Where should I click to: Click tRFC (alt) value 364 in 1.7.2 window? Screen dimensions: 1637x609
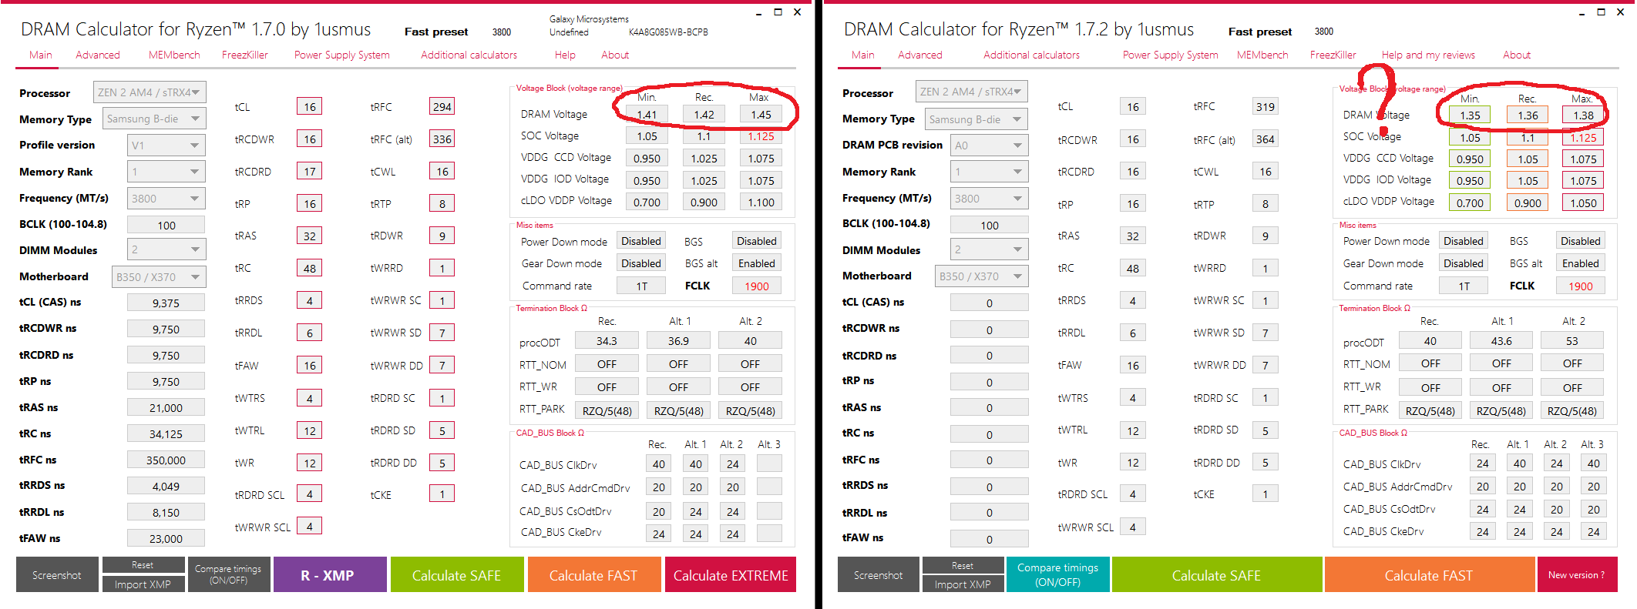pos(1266,139)
